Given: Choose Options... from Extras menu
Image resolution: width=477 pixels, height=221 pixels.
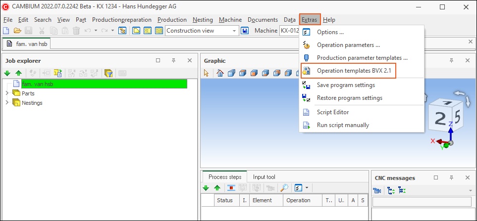Looking at the screenshot, I should [x=362, y=32].
